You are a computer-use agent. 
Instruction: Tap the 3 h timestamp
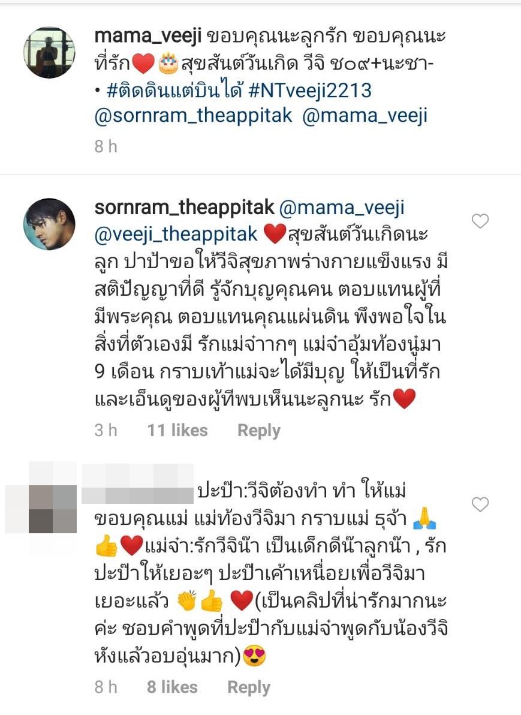pos(106,430)
